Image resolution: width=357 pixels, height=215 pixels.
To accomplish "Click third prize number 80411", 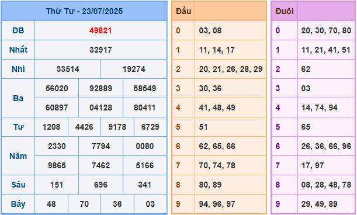I will tap(145, 107).
